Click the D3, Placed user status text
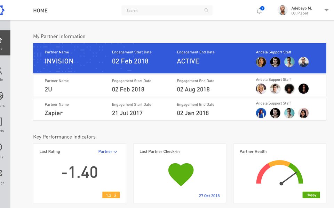 pos(300,13)
